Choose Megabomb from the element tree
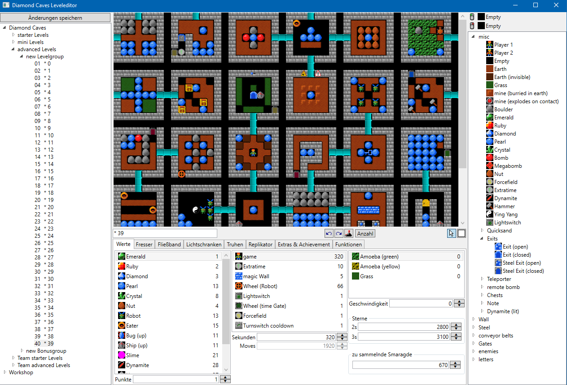This screenshot has height=385, width=567. tap(508, 166)
